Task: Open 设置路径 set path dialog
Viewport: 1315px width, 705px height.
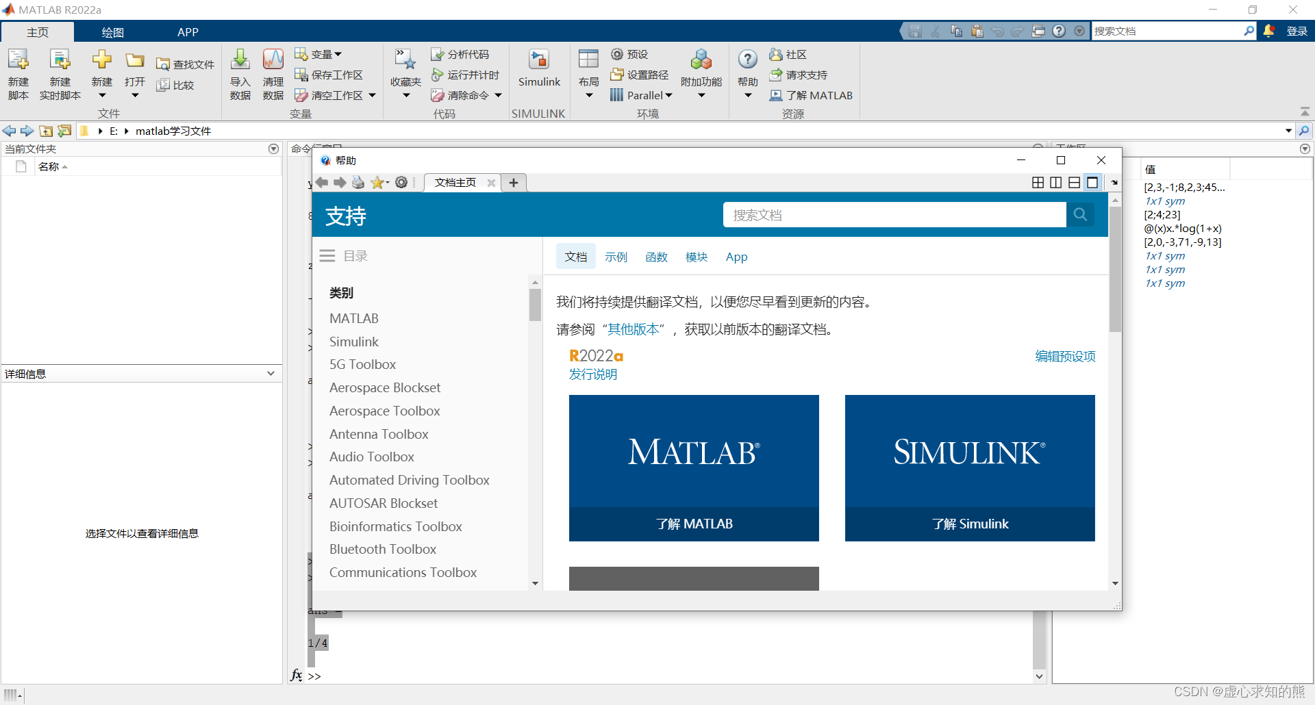Action: tap(640, 75)
